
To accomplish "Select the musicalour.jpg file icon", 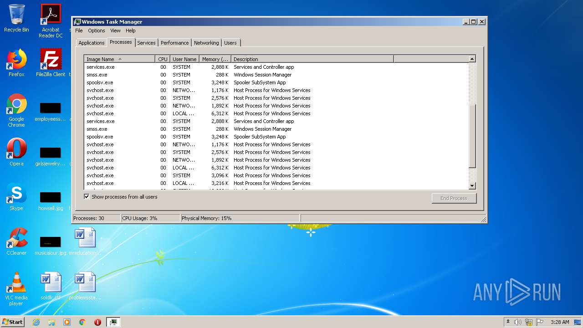I will (x=51, y=246).
